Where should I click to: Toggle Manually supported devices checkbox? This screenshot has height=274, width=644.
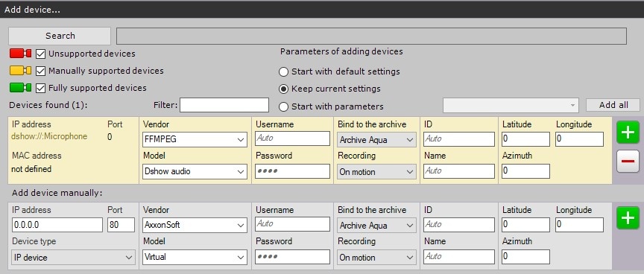41,71
